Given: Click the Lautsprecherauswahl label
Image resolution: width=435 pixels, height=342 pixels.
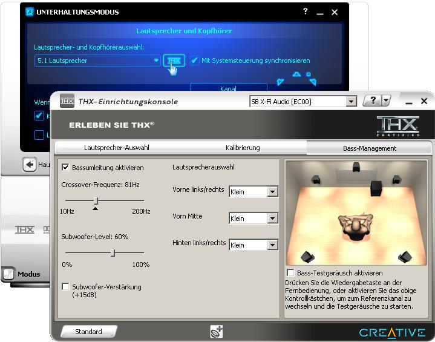Looking at the screenshot, I should [203, 167].
